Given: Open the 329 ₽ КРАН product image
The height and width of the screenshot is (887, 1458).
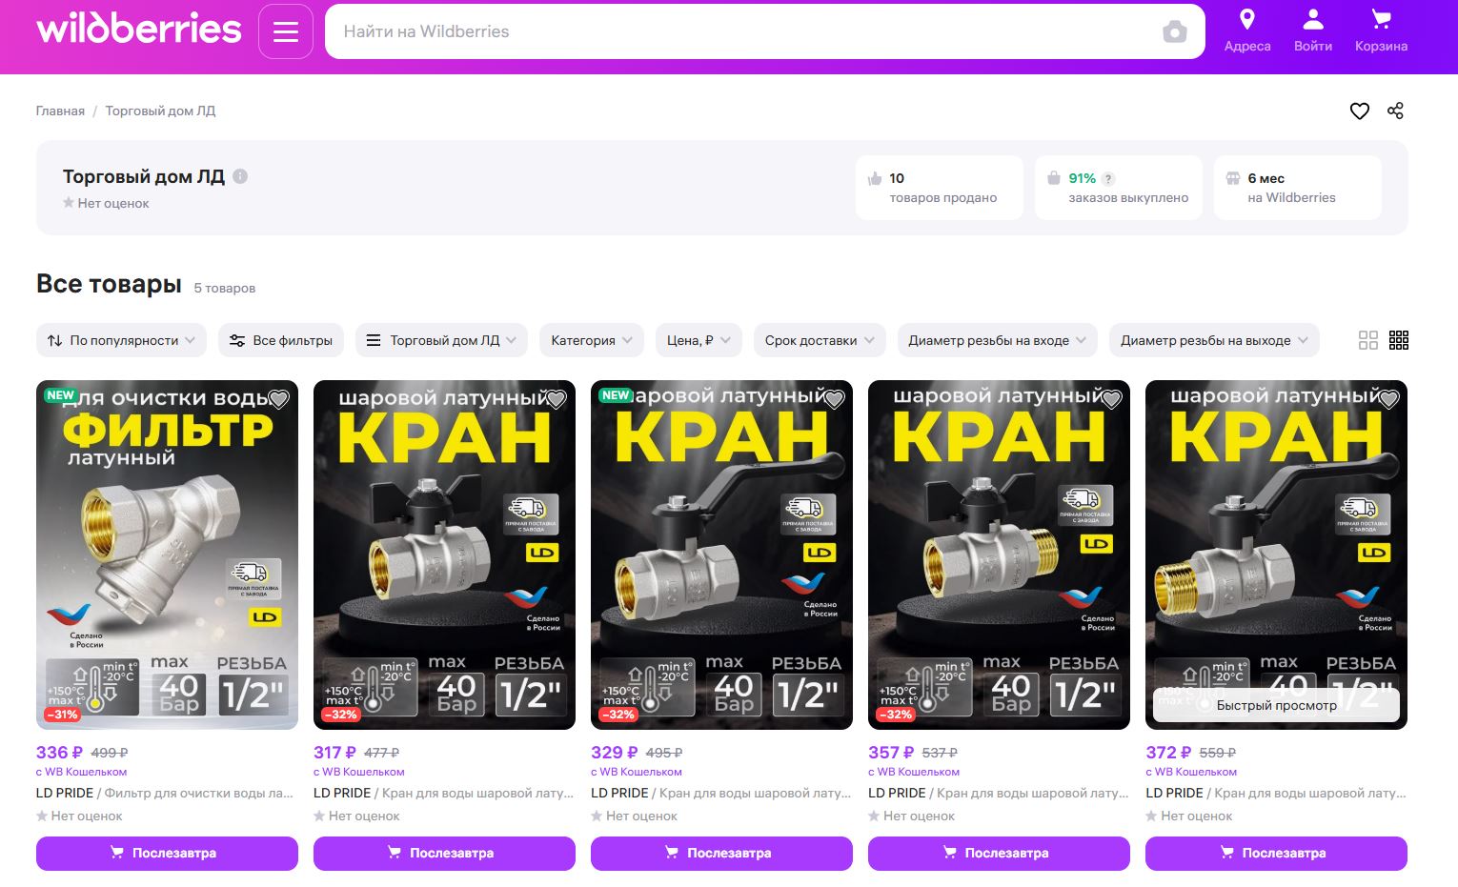Looking at the screenshot, I should click(721, 554).
